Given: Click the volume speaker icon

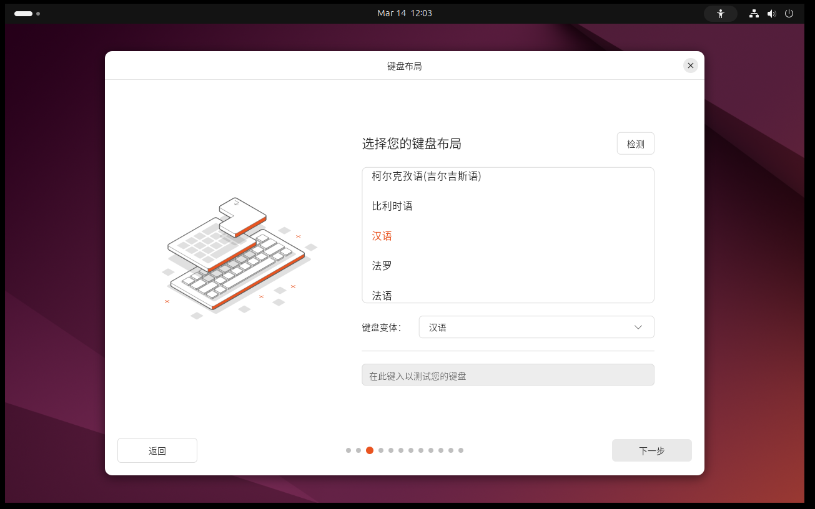Looking at the screenshot, I should [771, 14].
